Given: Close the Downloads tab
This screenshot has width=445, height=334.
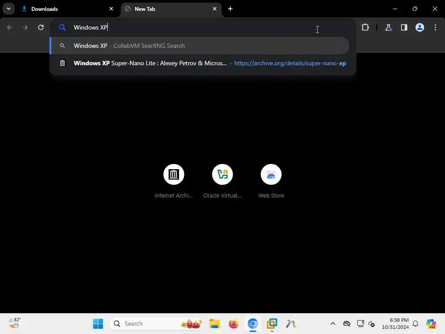Looking at the screenshot, I should (111, 9).
